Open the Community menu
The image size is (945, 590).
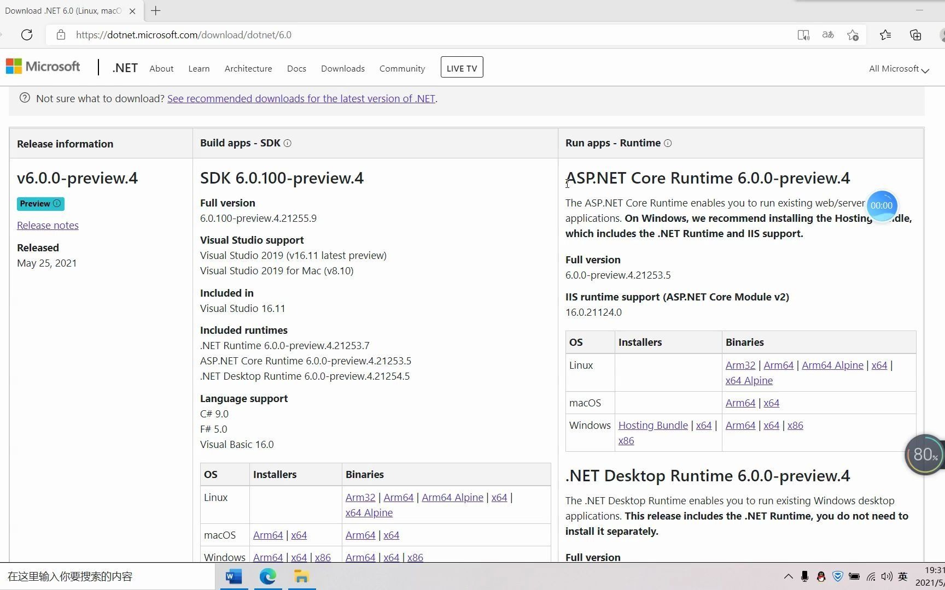point(402,68)
